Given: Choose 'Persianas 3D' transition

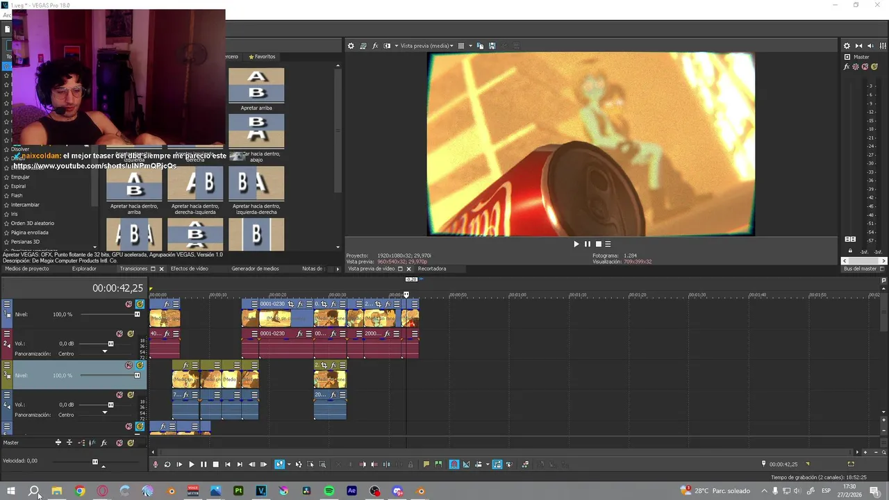Looking at the screenshot, I should click(25, 242).
